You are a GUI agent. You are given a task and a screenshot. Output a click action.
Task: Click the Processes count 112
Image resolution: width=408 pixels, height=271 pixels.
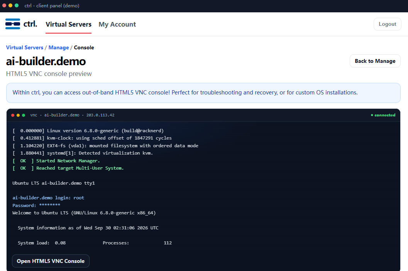168,243
